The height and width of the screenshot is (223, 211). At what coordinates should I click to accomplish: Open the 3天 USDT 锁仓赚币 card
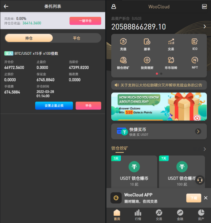[x=134, y=172]
